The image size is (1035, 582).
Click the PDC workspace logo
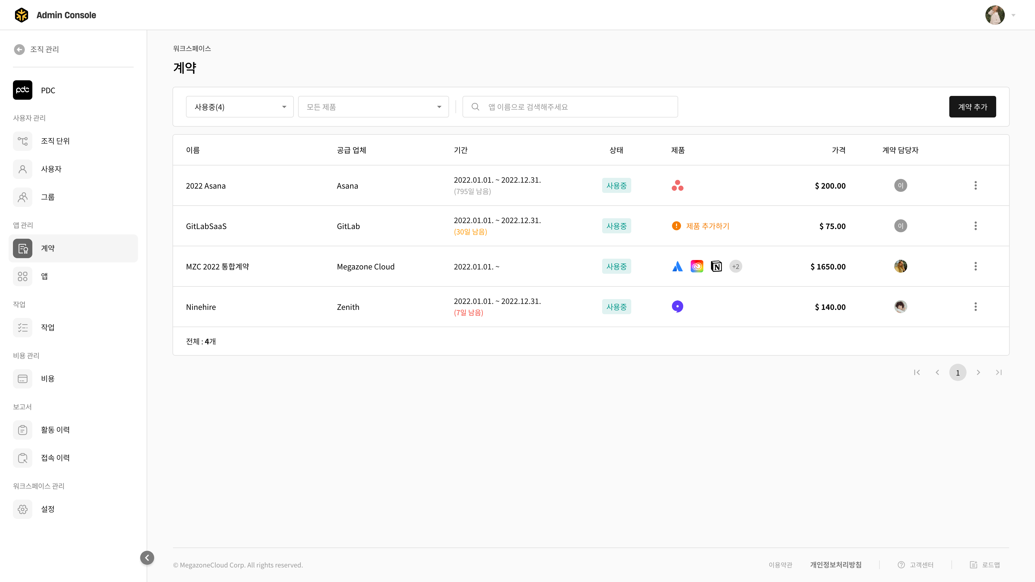pos(22,90)
